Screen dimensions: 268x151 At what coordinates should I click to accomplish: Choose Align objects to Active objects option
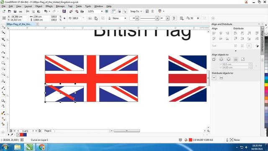click(x=214, y=60)
